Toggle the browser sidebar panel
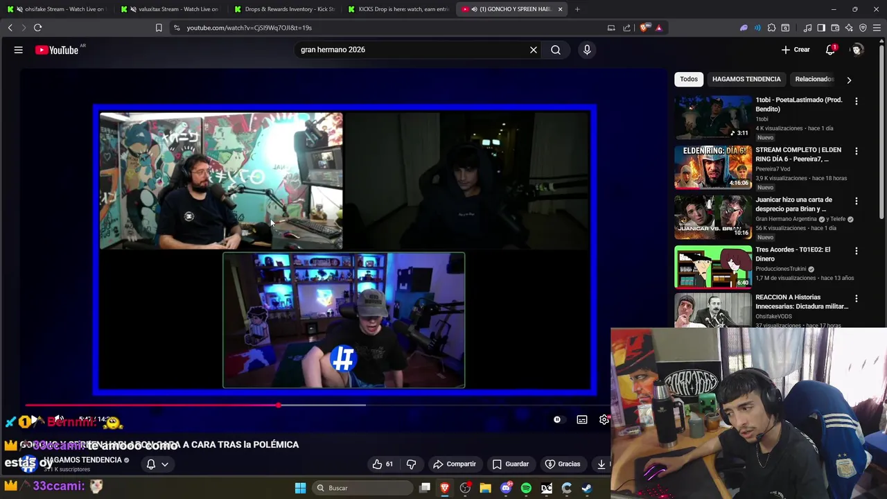This screenshot has height=499, width=887. (x=821, y=28)
